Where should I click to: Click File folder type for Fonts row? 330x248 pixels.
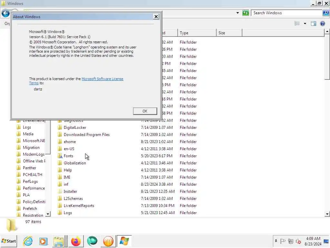pyautogui.click(x=188, y=156)
